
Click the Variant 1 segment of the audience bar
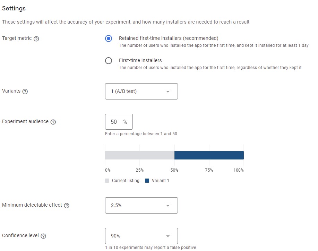209,155
